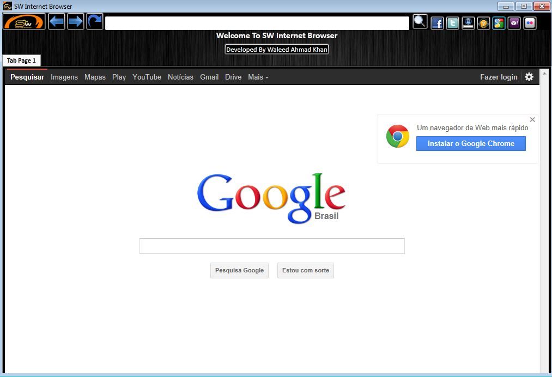Click the Google search text box
This screenshot has width=552, height=377.
tap(272, 246)
